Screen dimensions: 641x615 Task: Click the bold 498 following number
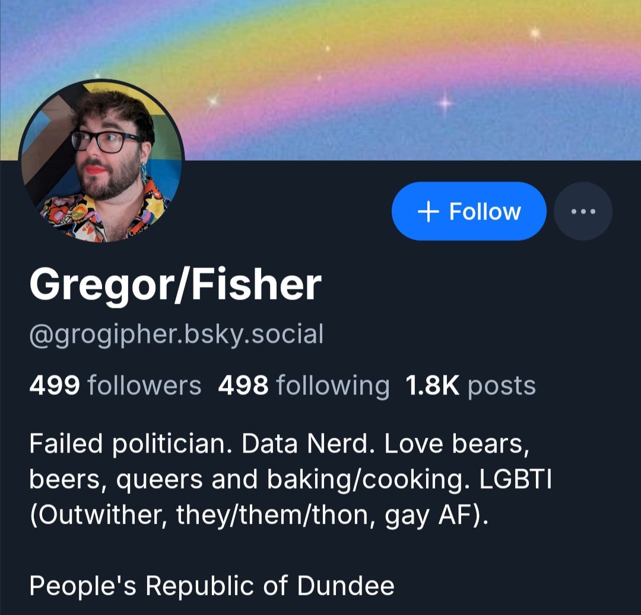coord(243,385)
